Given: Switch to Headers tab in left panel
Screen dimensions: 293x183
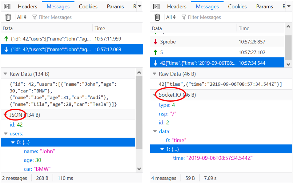Looking at the screenshot, I should point(27,7).
